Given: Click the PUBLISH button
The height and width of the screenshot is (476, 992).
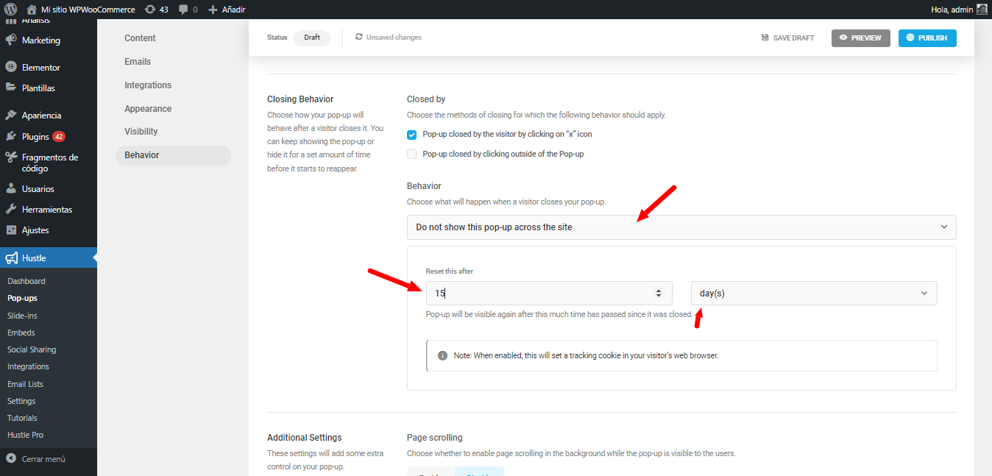Looking at the screenshot, I should (927, 38).
